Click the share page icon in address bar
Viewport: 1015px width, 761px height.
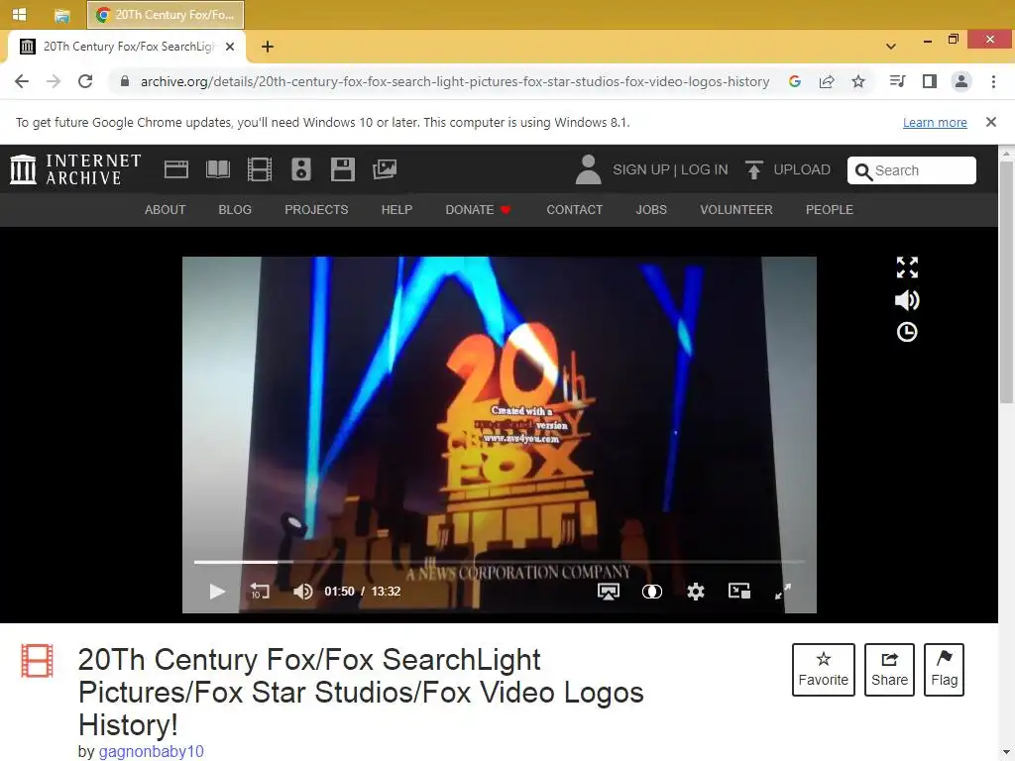[827, 81]
